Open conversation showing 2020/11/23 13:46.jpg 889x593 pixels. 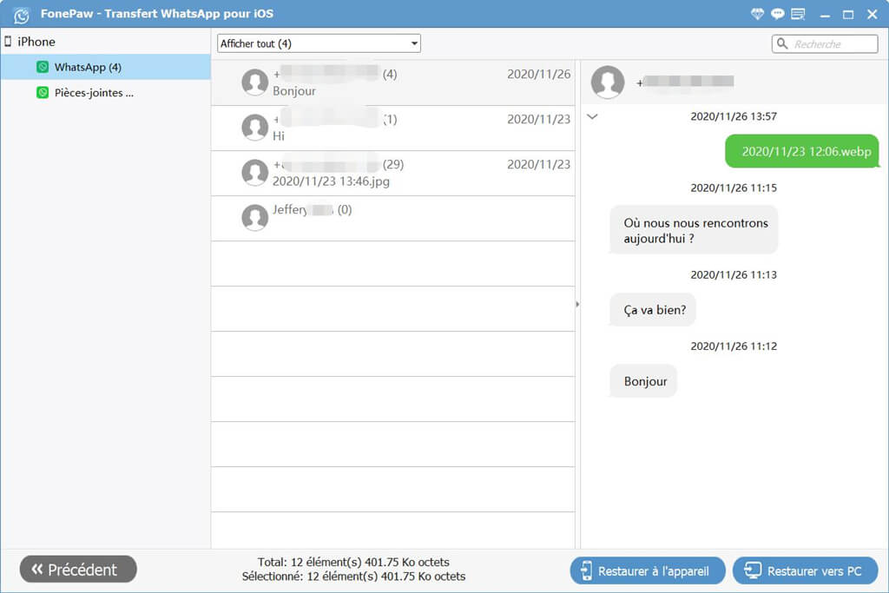(393, 174)
